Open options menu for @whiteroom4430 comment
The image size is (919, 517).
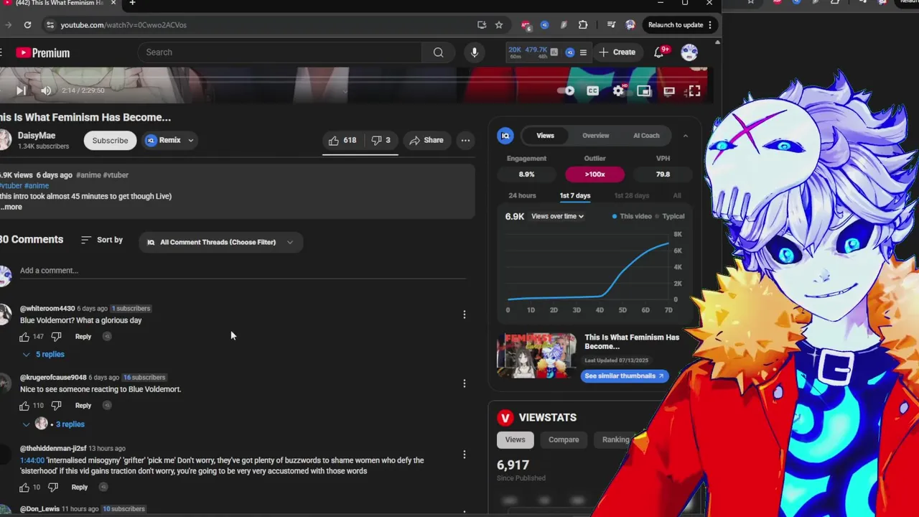point(465,315)
